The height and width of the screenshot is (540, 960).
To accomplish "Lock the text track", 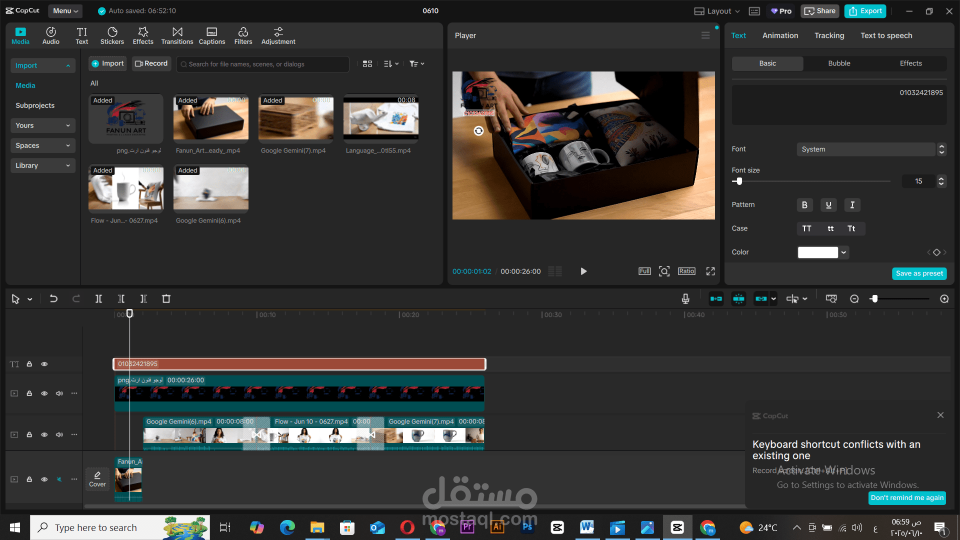I will point(29,364).
